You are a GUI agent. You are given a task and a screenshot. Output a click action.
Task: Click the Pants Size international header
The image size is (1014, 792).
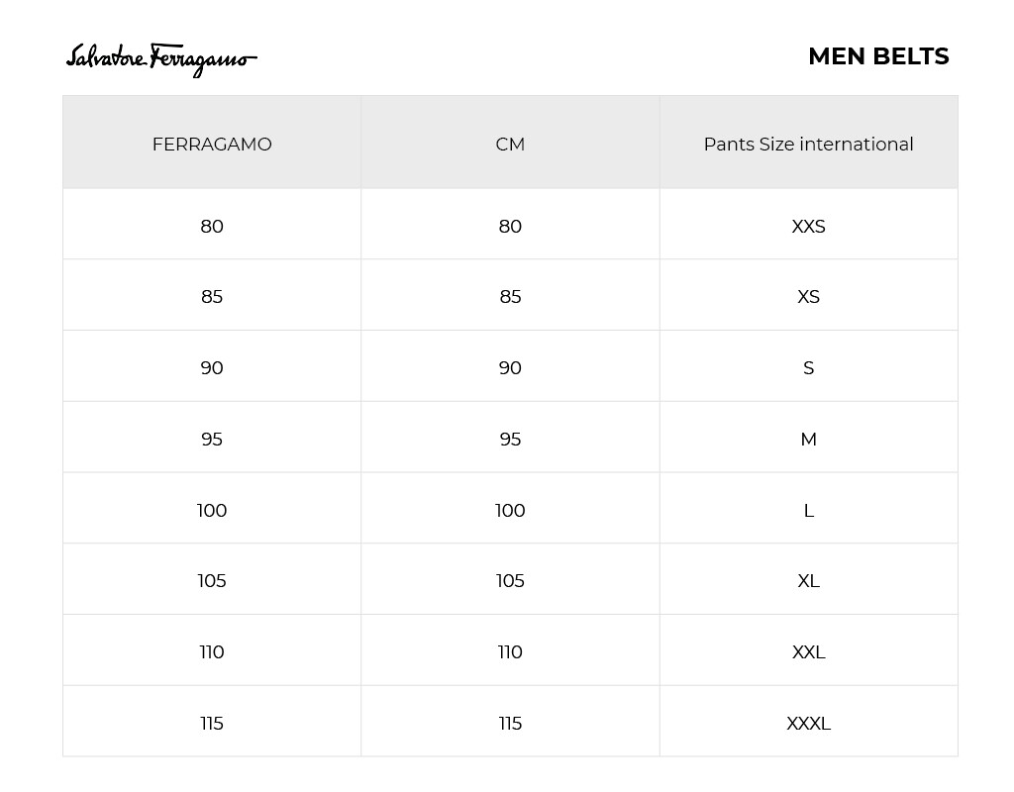point(808,145)
